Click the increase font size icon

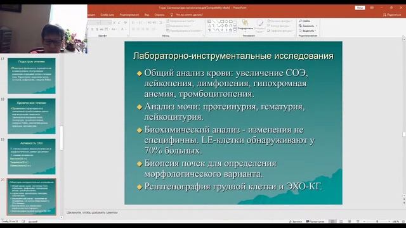click(x=115, y=23)
